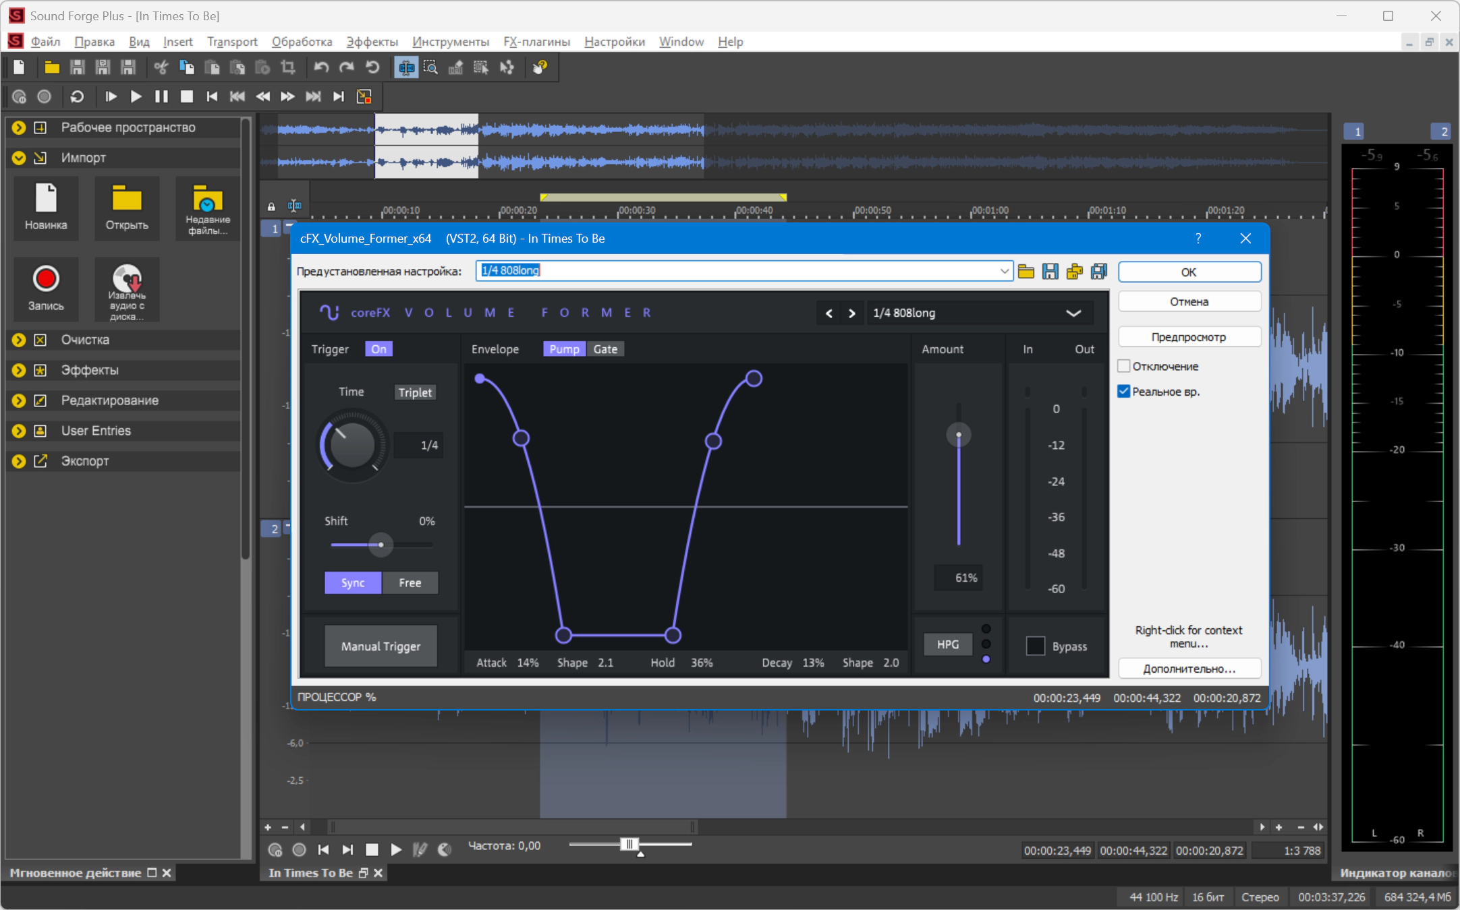Select Pump envelope mode
1460x910 pixels.
coord(565,349)
